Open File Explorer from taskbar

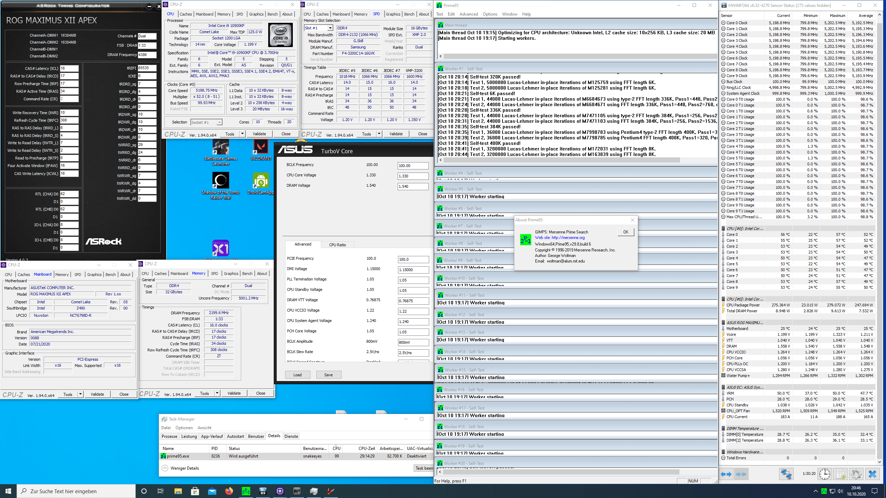pos(178,491)
